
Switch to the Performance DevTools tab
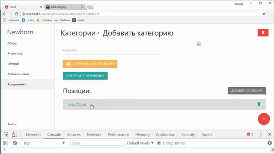click(x=118, y=134)
